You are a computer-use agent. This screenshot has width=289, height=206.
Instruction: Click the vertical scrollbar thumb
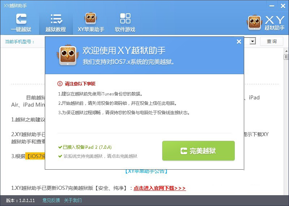286,57
